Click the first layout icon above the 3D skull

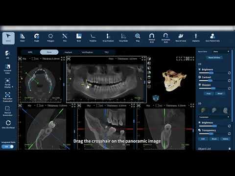coord(178,59)
